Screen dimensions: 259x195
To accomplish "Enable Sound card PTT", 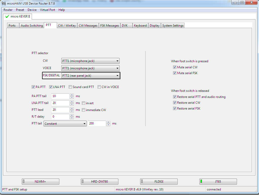I will (x=70, y=87).
